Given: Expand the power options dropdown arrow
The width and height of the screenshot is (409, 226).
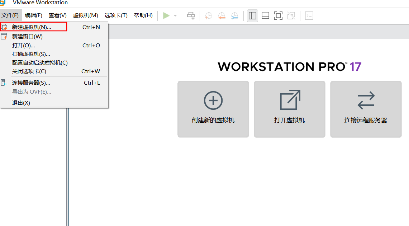Looking at the screenshot, I should point(175,16).
